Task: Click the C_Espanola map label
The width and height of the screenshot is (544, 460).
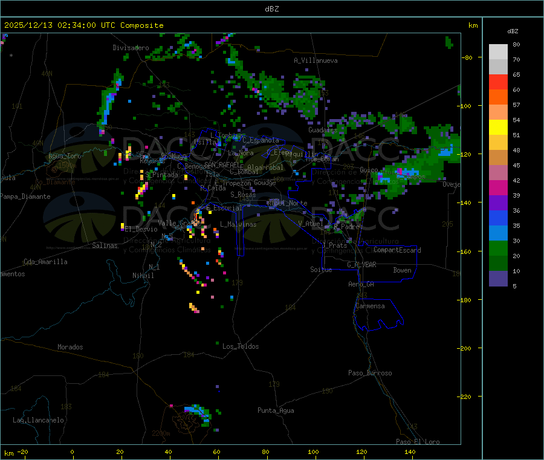Action: click(x=261, y=140)
